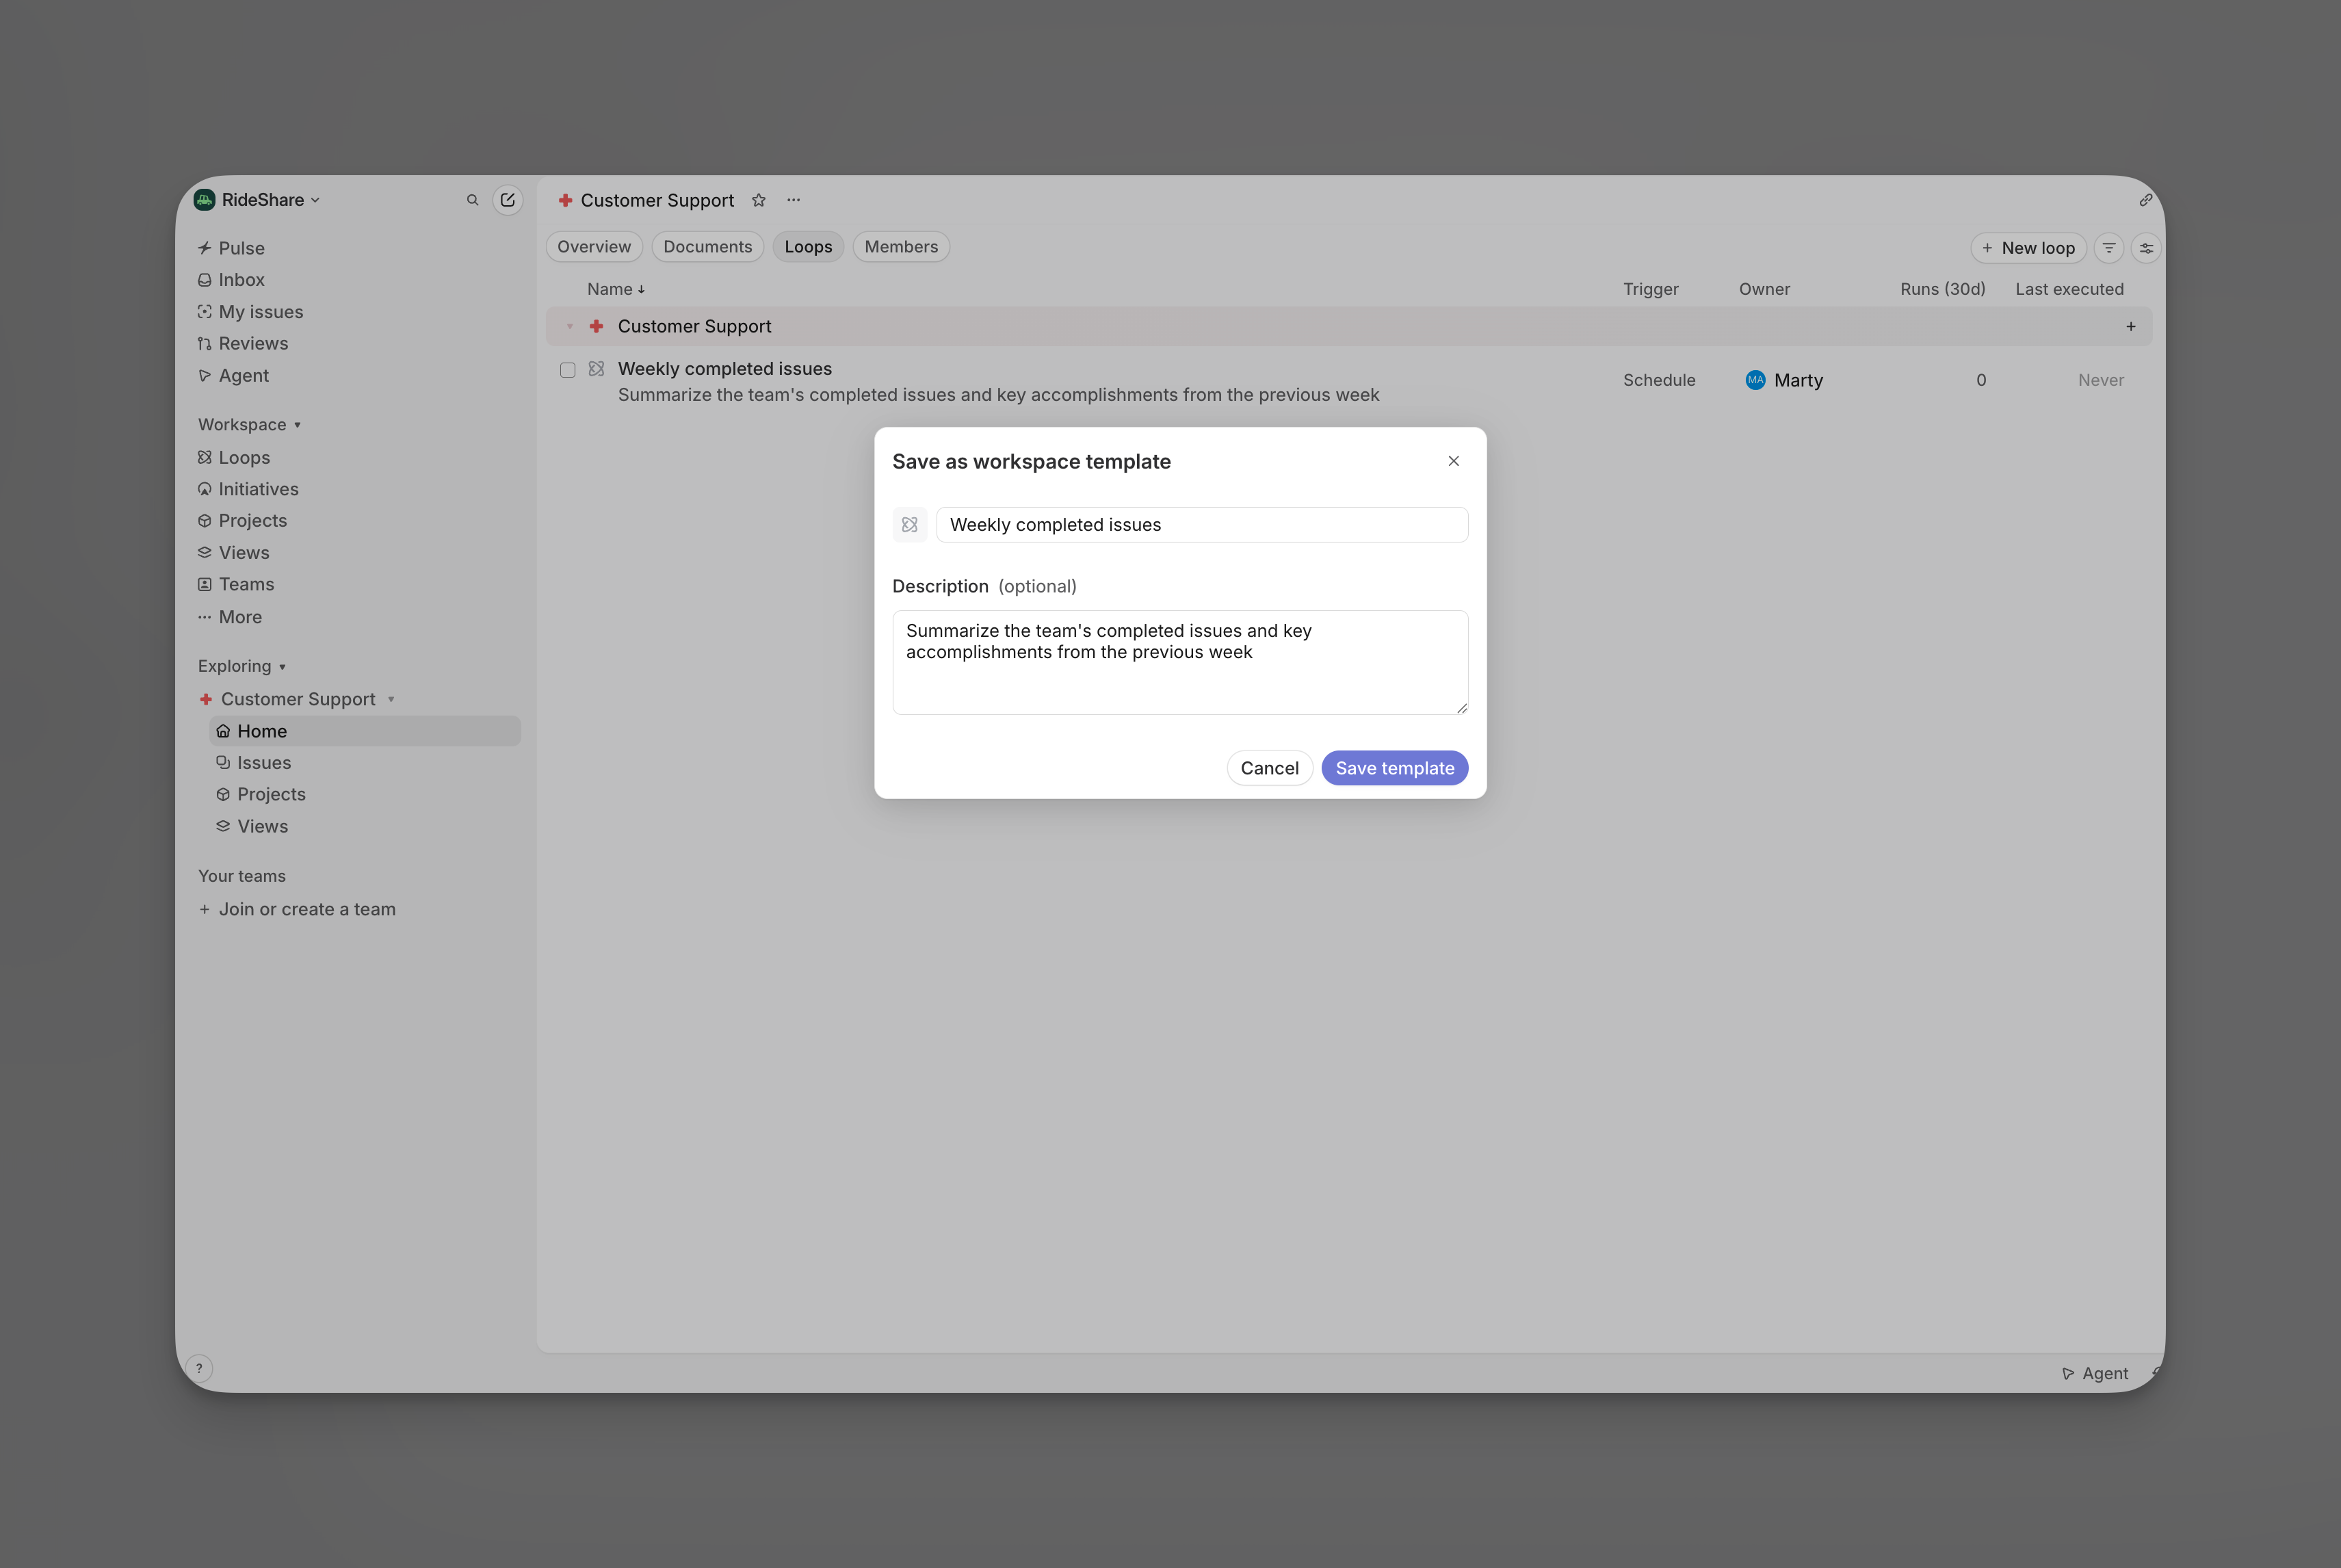Open Reviews in the sidebar

coord(243,344)
